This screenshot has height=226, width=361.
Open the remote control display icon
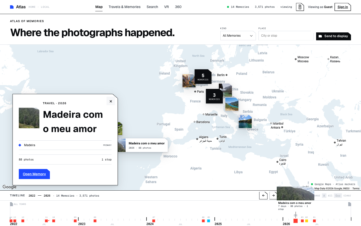click(300, 7)
